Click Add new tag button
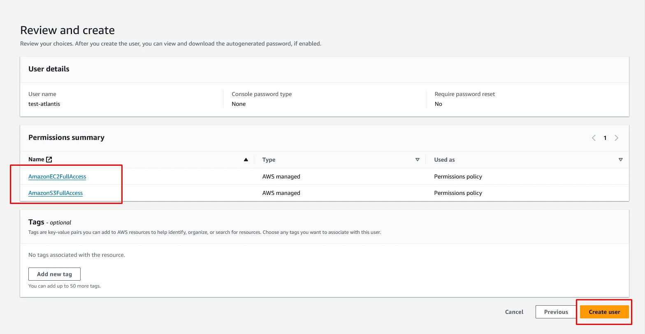This screenshot has height=334, width=645. pyautogui.click(x=54, y=274)
